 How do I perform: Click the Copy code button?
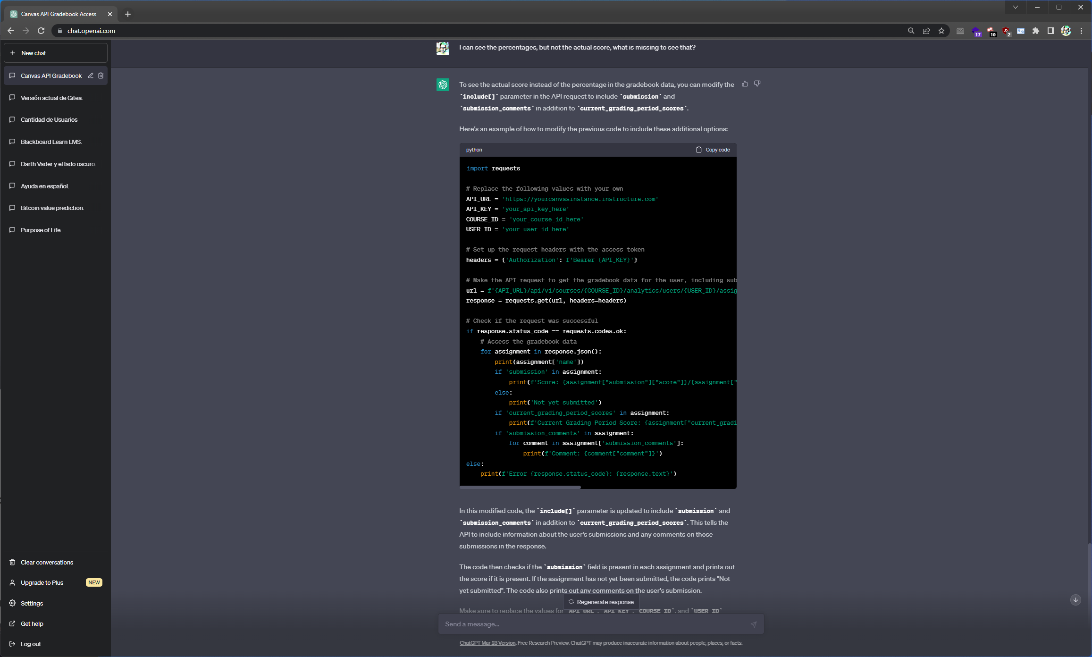point(713,150)
